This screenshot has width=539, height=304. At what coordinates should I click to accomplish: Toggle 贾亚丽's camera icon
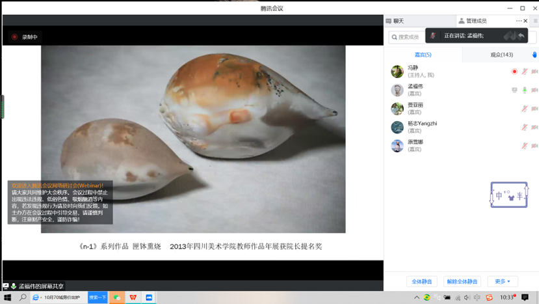[x=534, y=109]
